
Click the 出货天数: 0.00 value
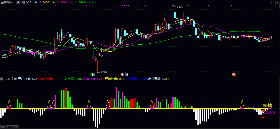pyautogui.click(x=158, y=79)
